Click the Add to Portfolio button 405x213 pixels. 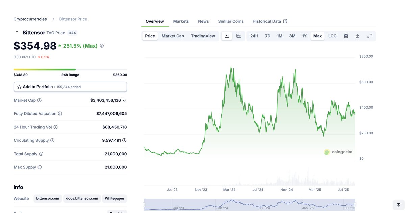70,87
